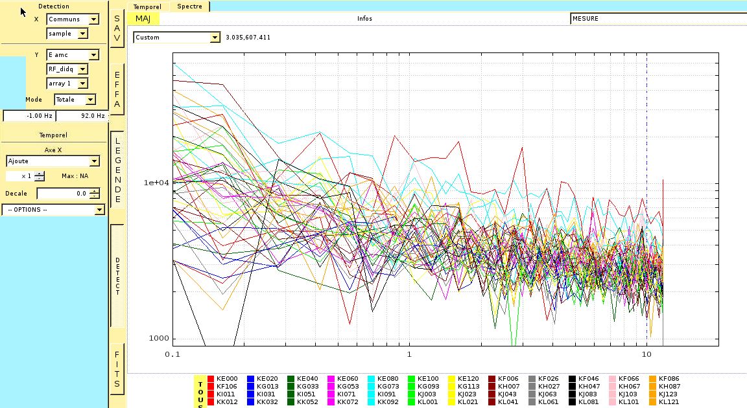Click the green KJ003 legend swatch

[411, 394]
